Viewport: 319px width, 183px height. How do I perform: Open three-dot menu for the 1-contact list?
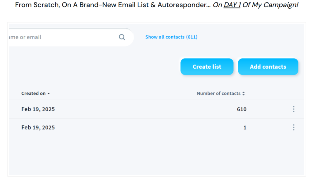click(x=293, y=127)
